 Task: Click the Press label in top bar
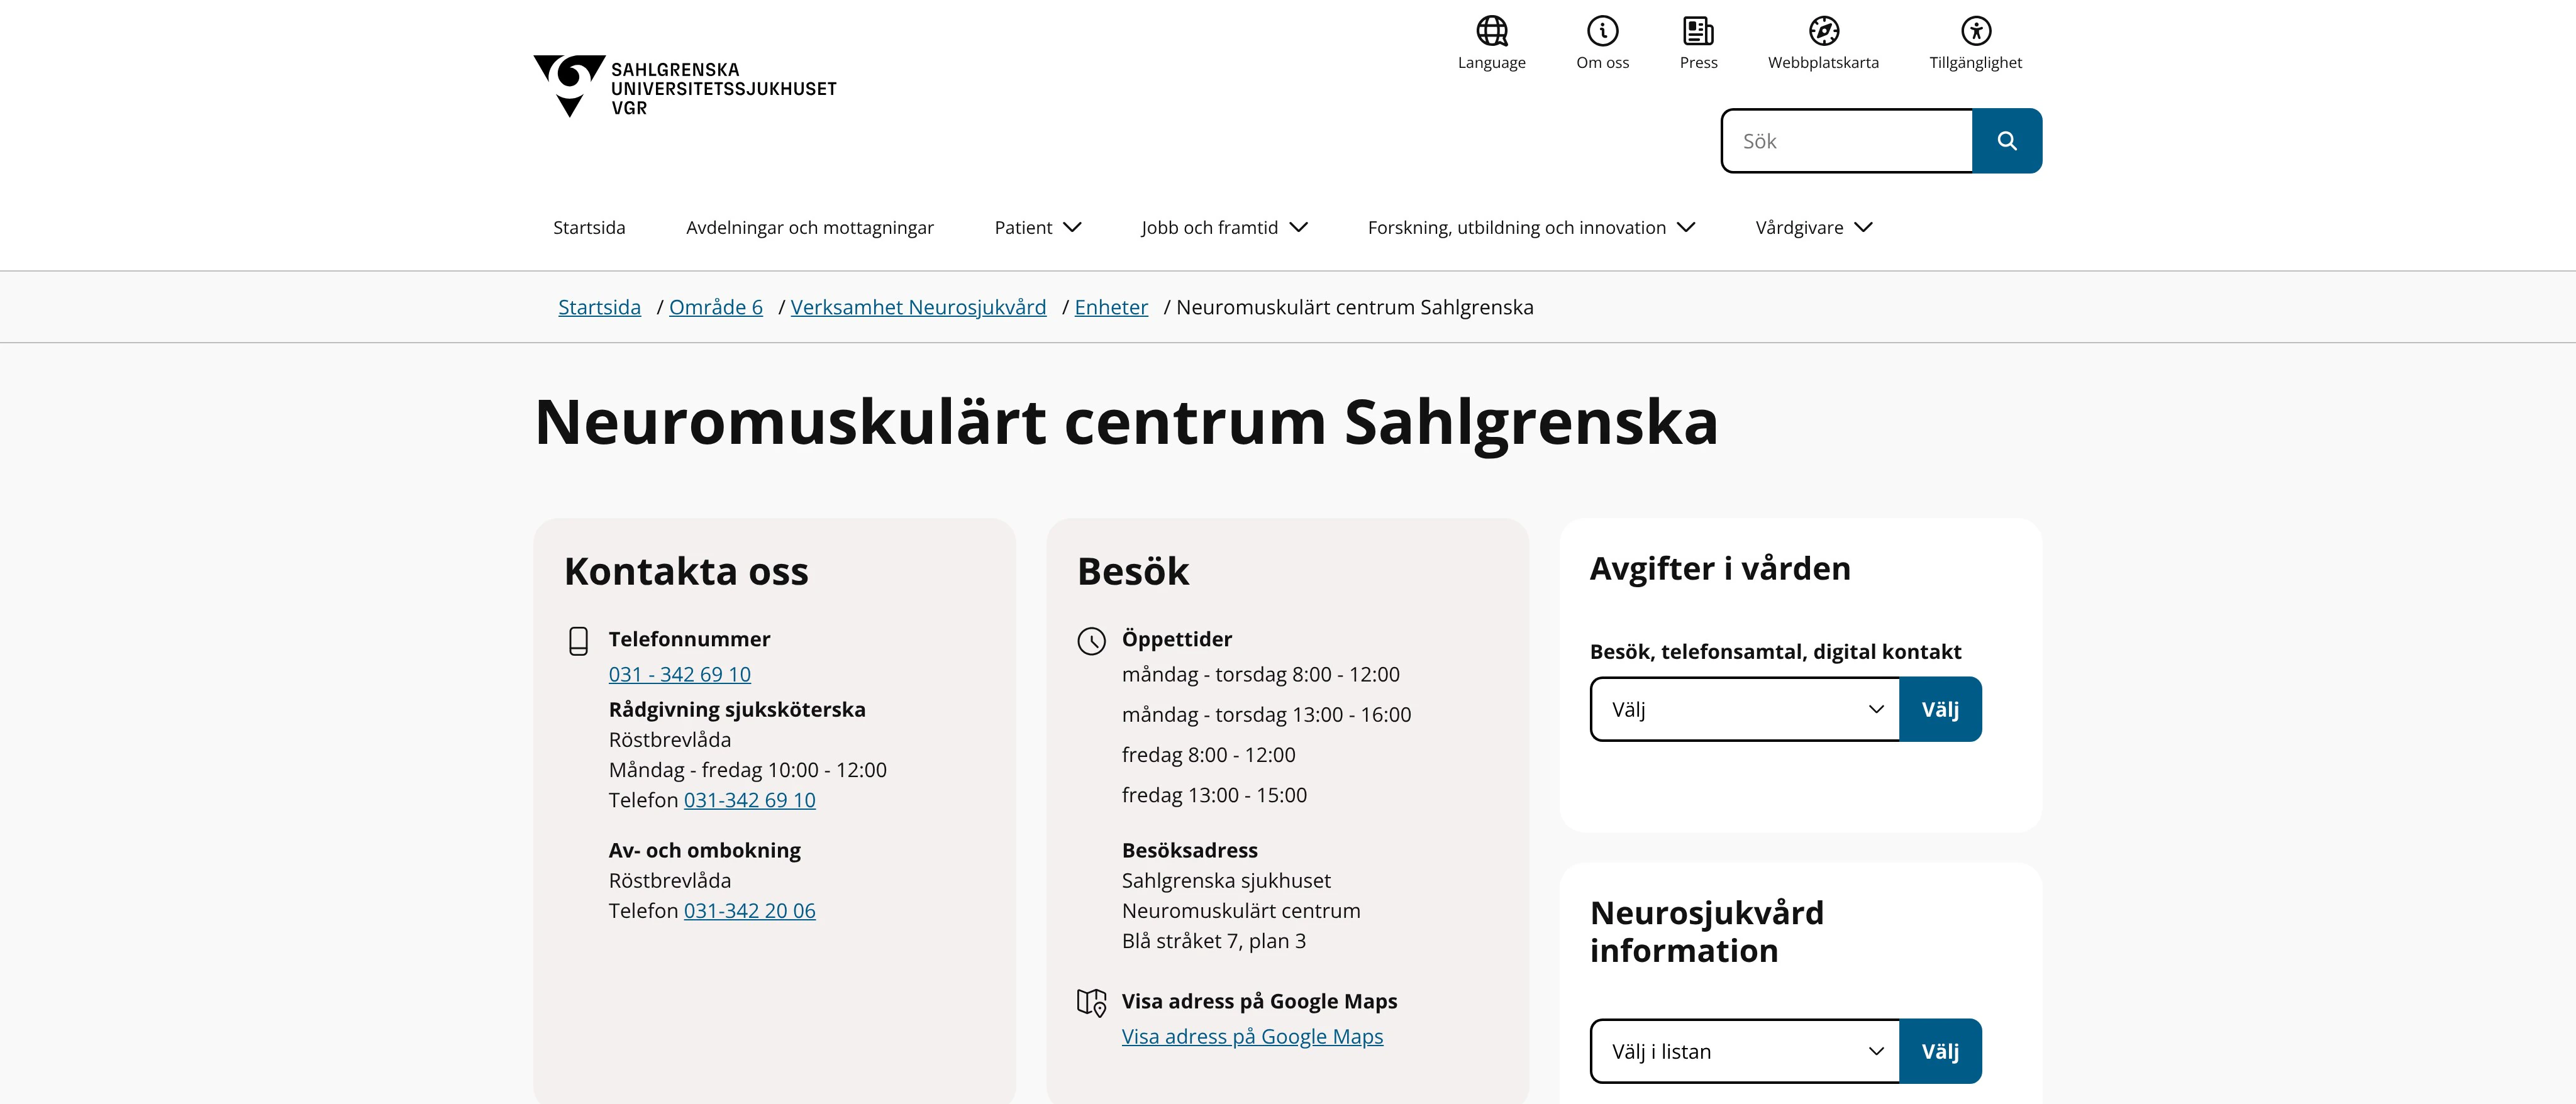coord(1698,63)
